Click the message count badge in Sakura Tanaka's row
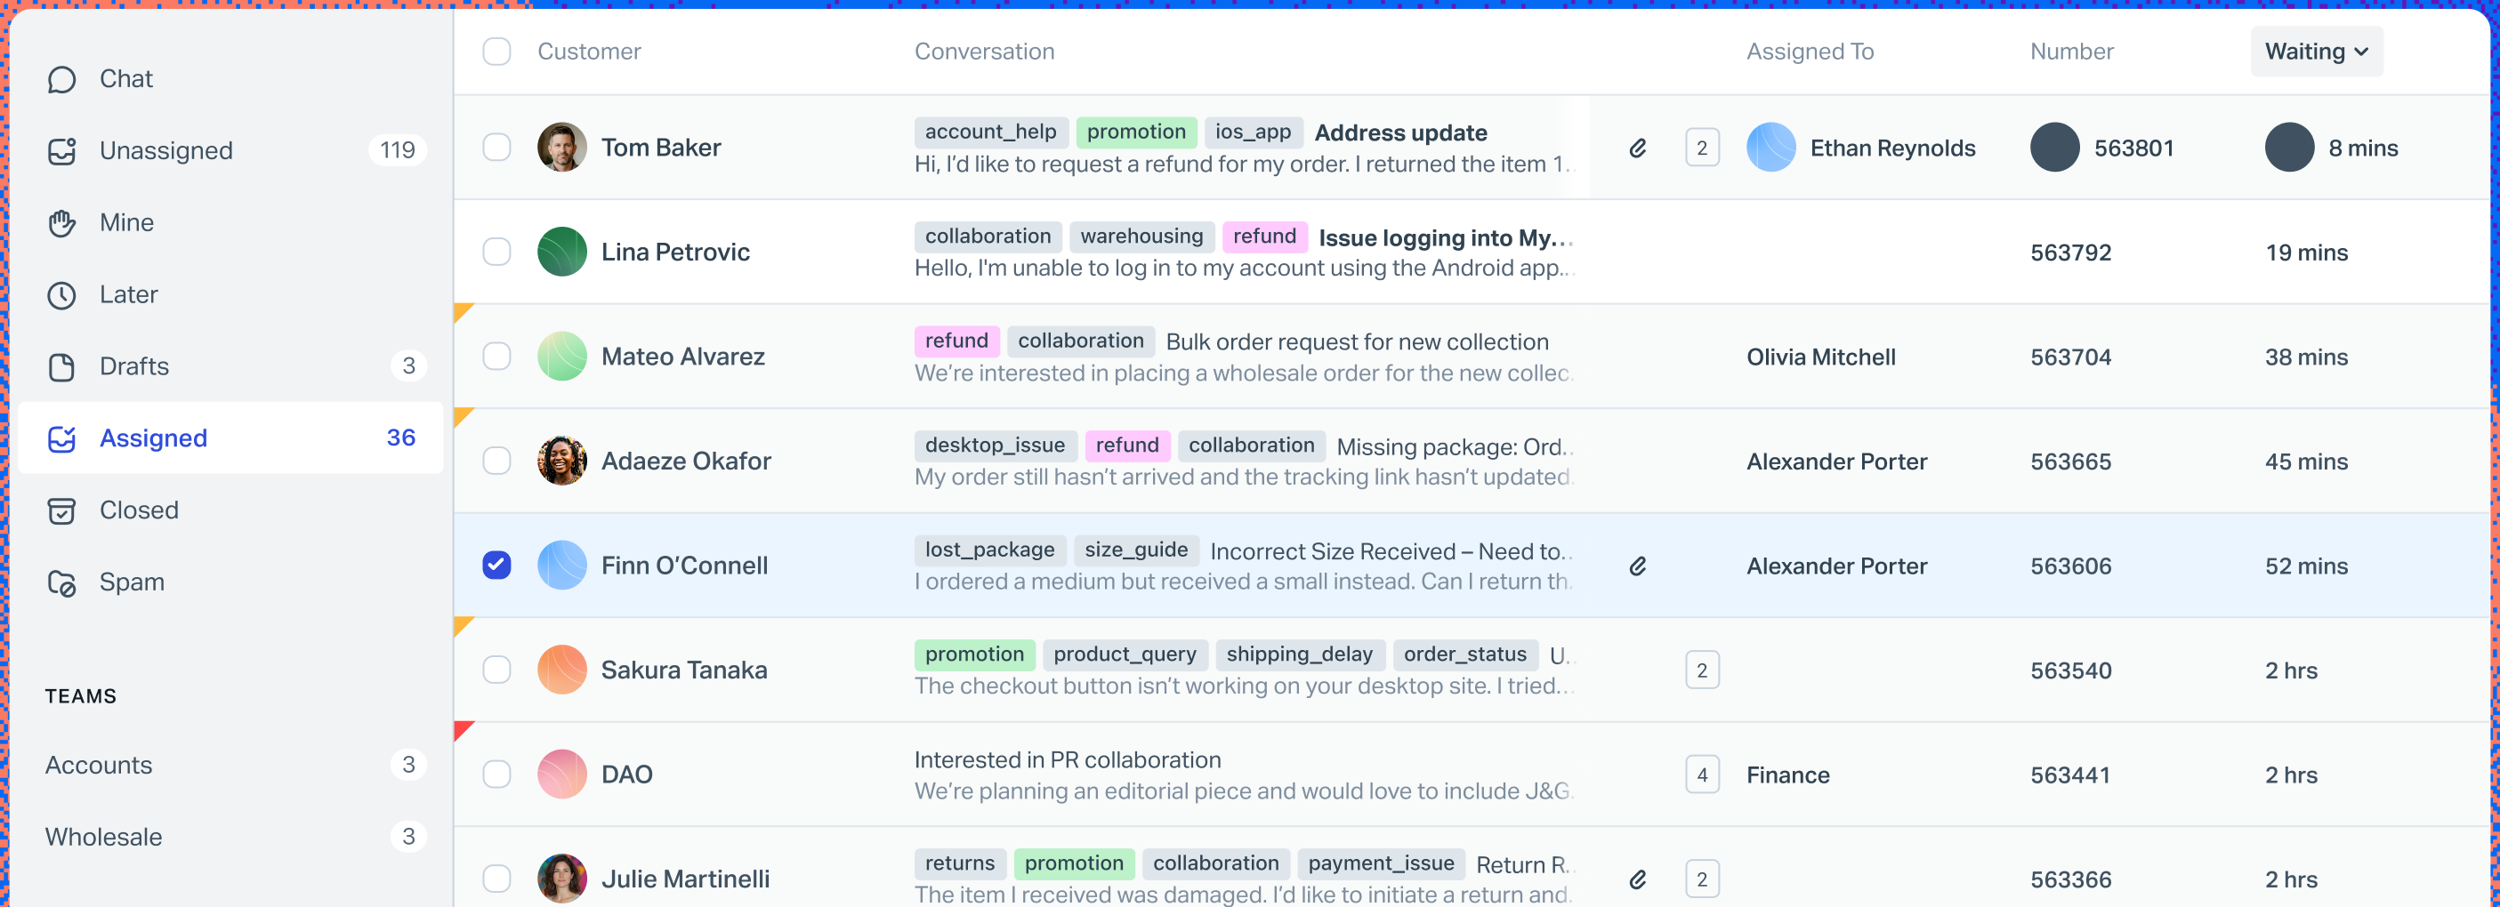The height and width of the screenshot is (907, 2500). (1702, 670)
